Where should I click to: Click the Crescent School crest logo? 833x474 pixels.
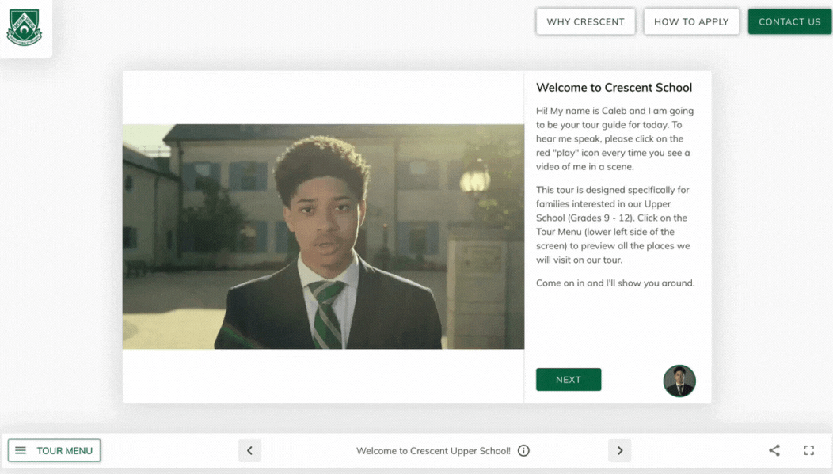(25, 27)
